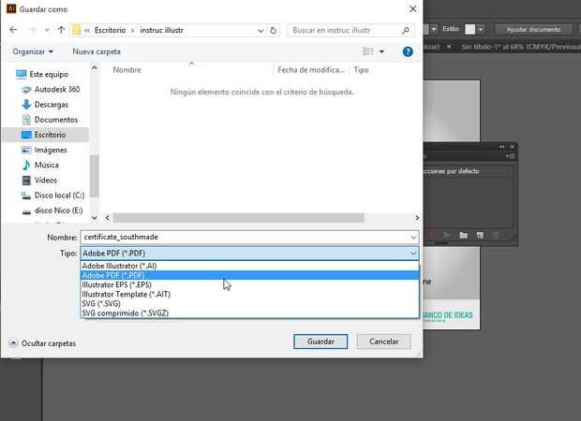Choose Adobe PDF (*.PDF) format
The image size is (581, 421).
tap(250, 275)
